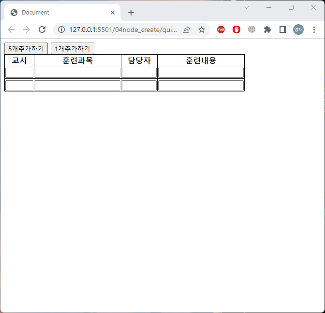The height and width of the screenshot is (313, 325).
Task: Close the Document tab
Action: click(113, 13)
